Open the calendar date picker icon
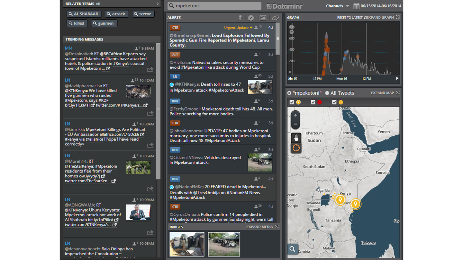 356,6
